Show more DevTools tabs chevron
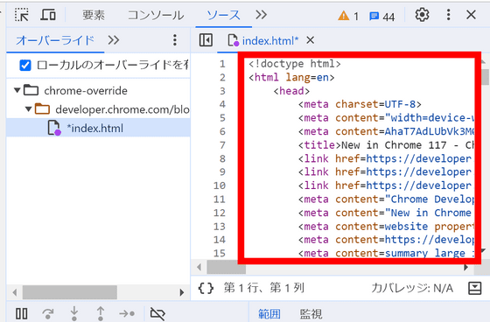This screenshot has width=490, height=322. click(x=262, y=14)
